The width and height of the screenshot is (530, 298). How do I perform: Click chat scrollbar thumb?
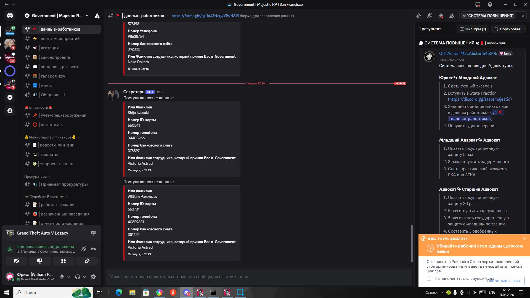click(412, 243)
